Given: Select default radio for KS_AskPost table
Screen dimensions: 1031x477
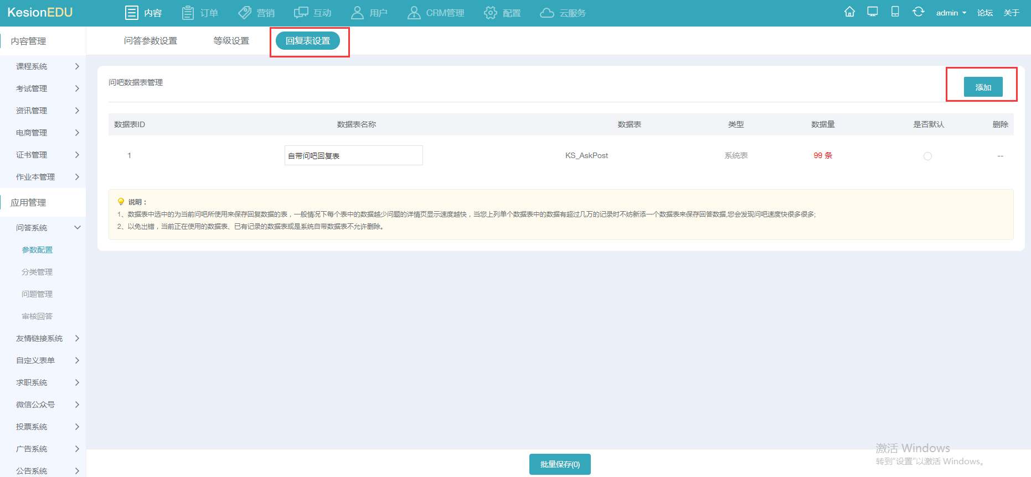Looking at the screenshot, I should click(927, 156).
